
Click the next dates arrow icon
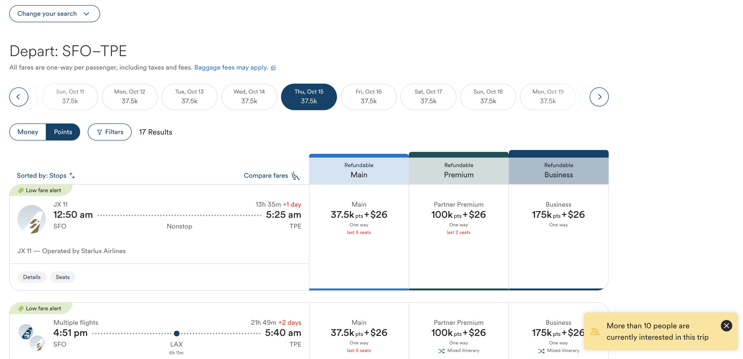tap(599, 97)
